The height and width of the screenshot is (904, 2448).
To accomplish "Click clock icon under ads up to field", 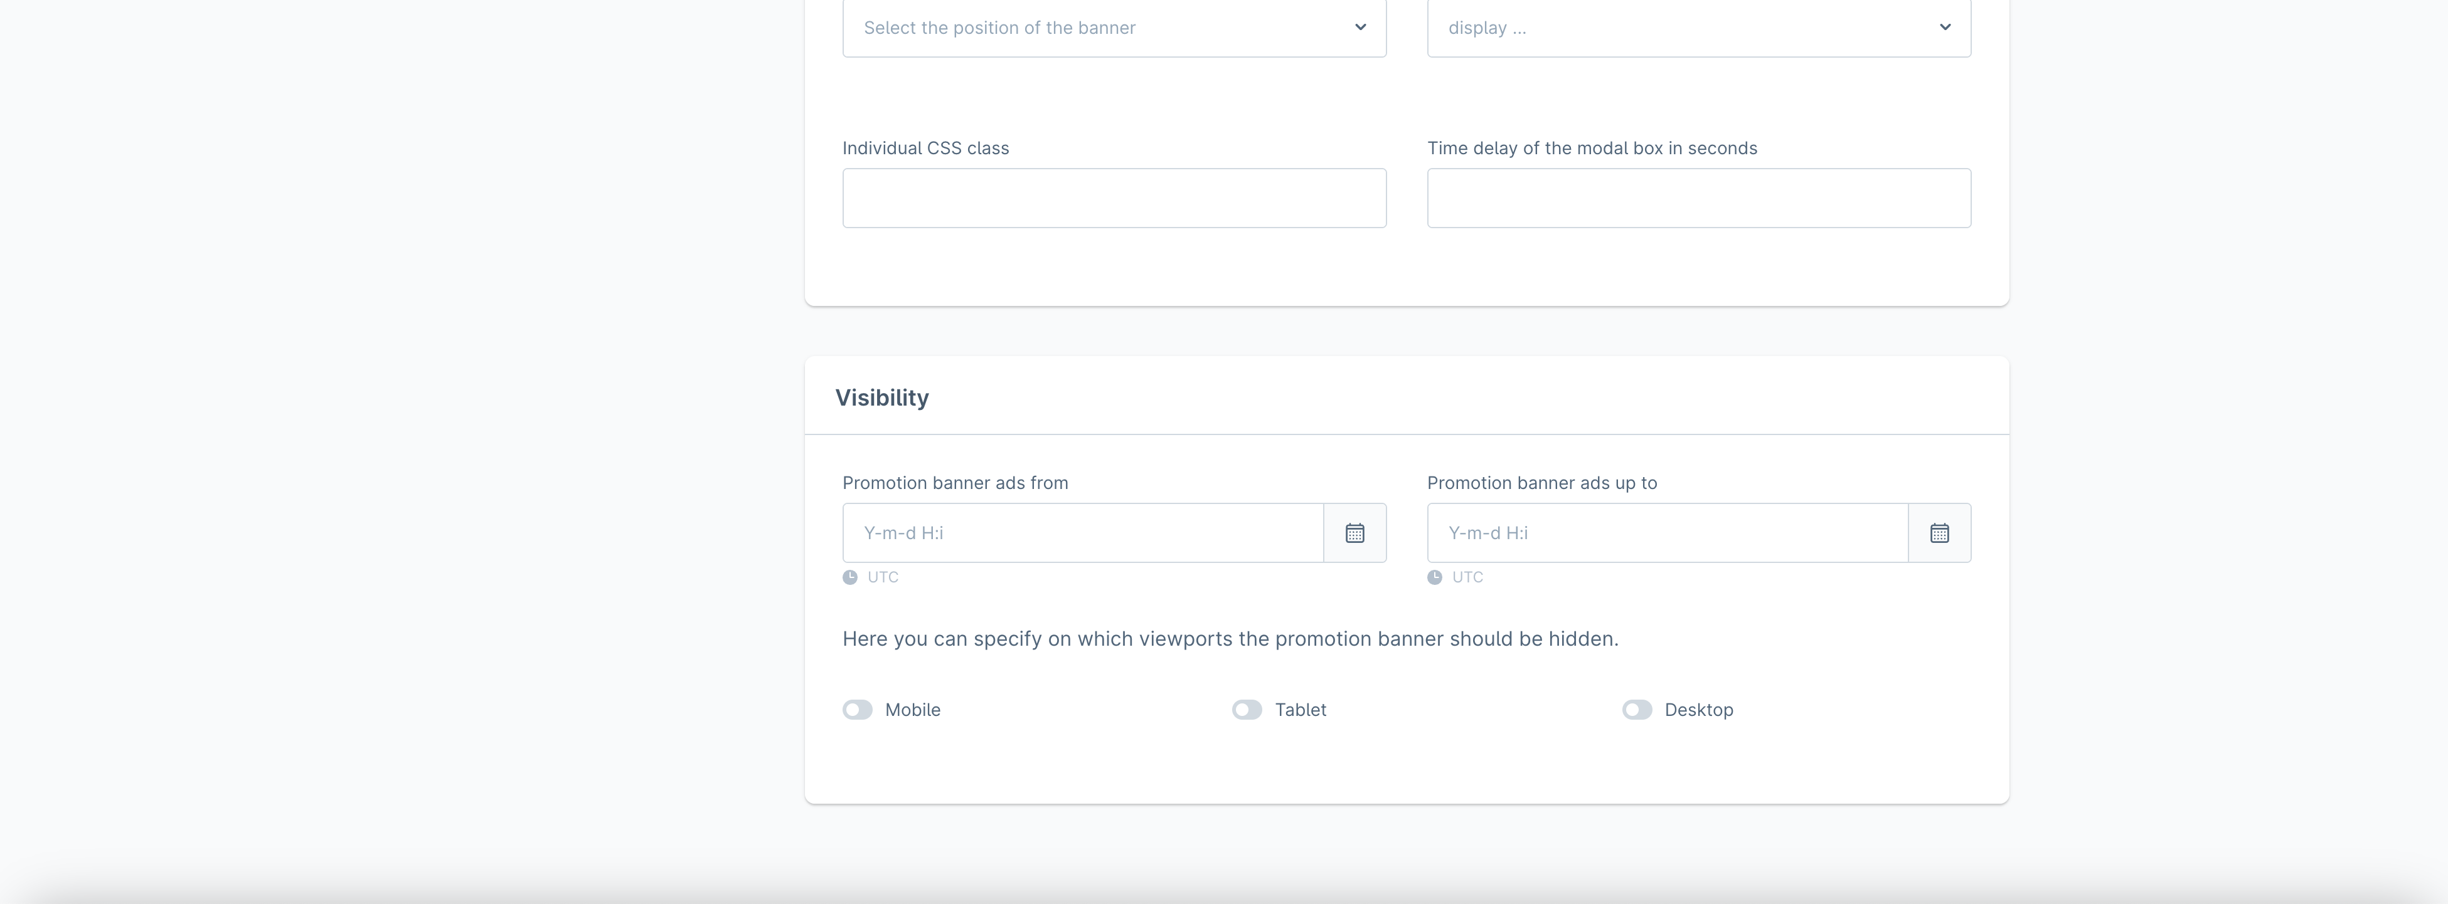I will (1434, 577).
